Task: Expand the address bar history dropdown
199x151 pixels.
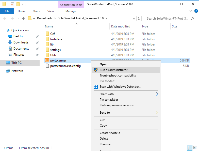Action: pos(134,19)
